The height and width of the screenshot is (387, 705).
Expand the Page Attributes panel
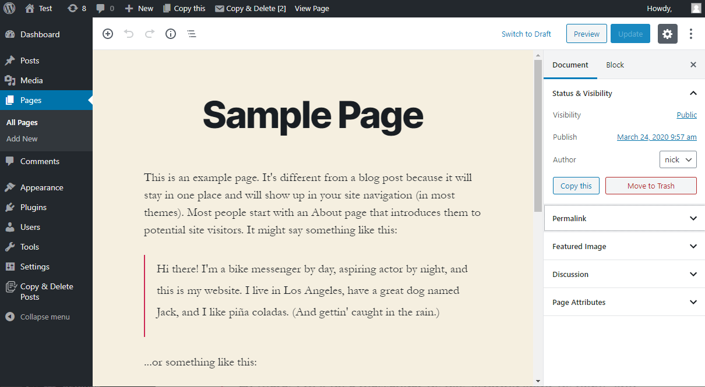tap(624, 302)
